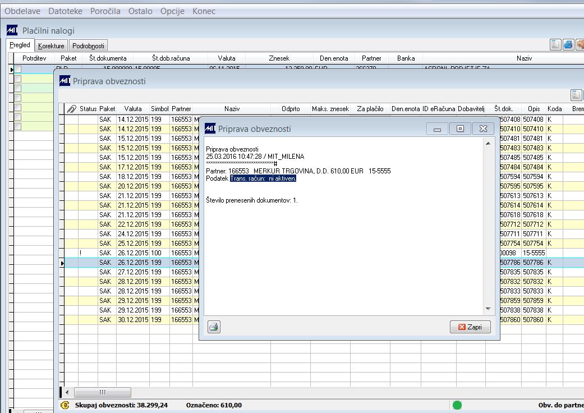Click the orange MIT icon at toolbar edge
This screenshot has width=584, height=413.
point(580,45)
